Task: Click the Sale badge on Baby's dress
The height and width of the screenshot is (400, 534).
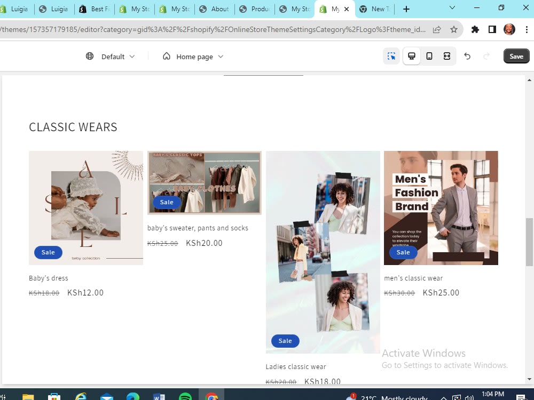Action: (48, 252)
